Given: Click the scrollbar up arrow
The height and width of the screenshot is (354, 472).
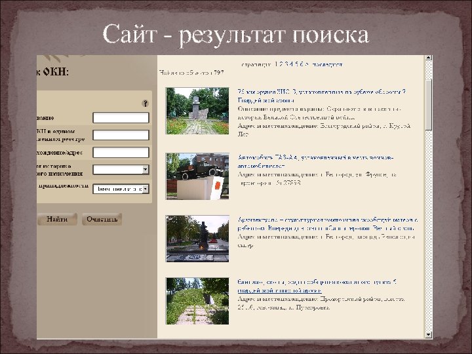Looking at the screenshot, I should click(x=429, y=58).
